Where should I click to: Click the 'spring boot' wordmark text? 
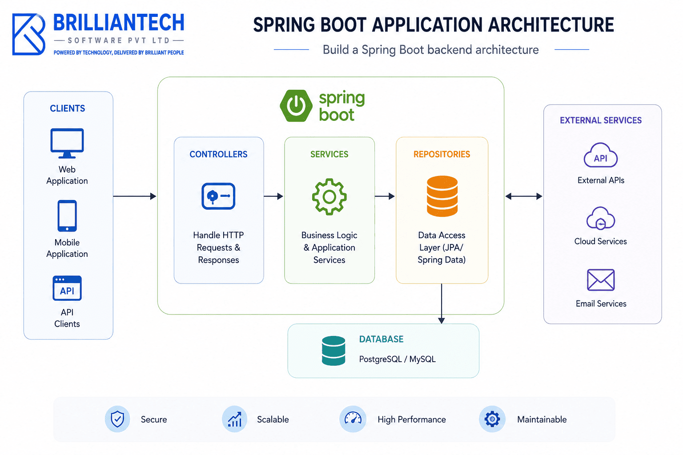(342, 106)
